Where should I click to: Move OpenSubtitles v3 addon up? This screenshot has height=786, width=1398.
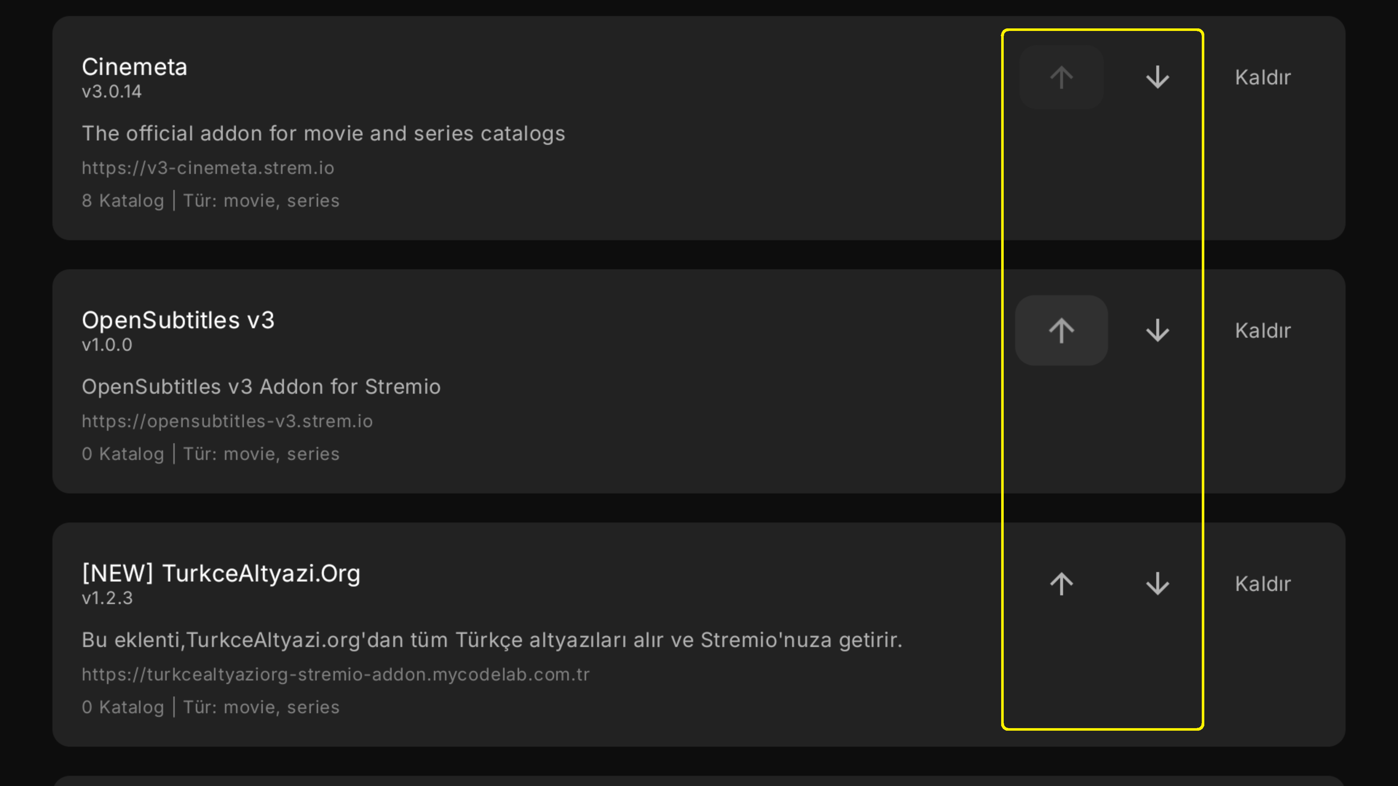1061,330
